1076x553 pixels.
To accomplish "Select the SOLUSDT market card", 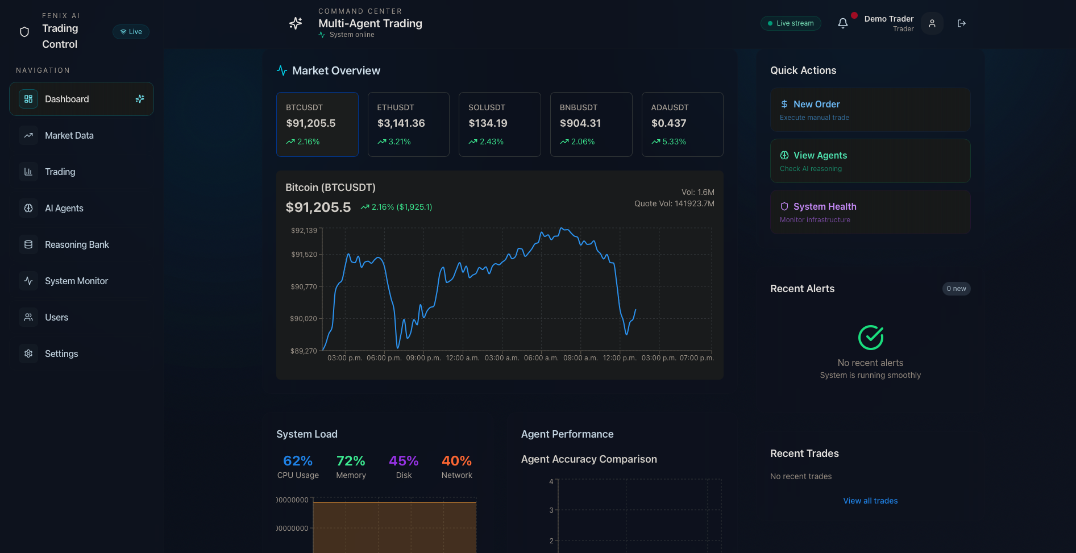I will [500, 124].
